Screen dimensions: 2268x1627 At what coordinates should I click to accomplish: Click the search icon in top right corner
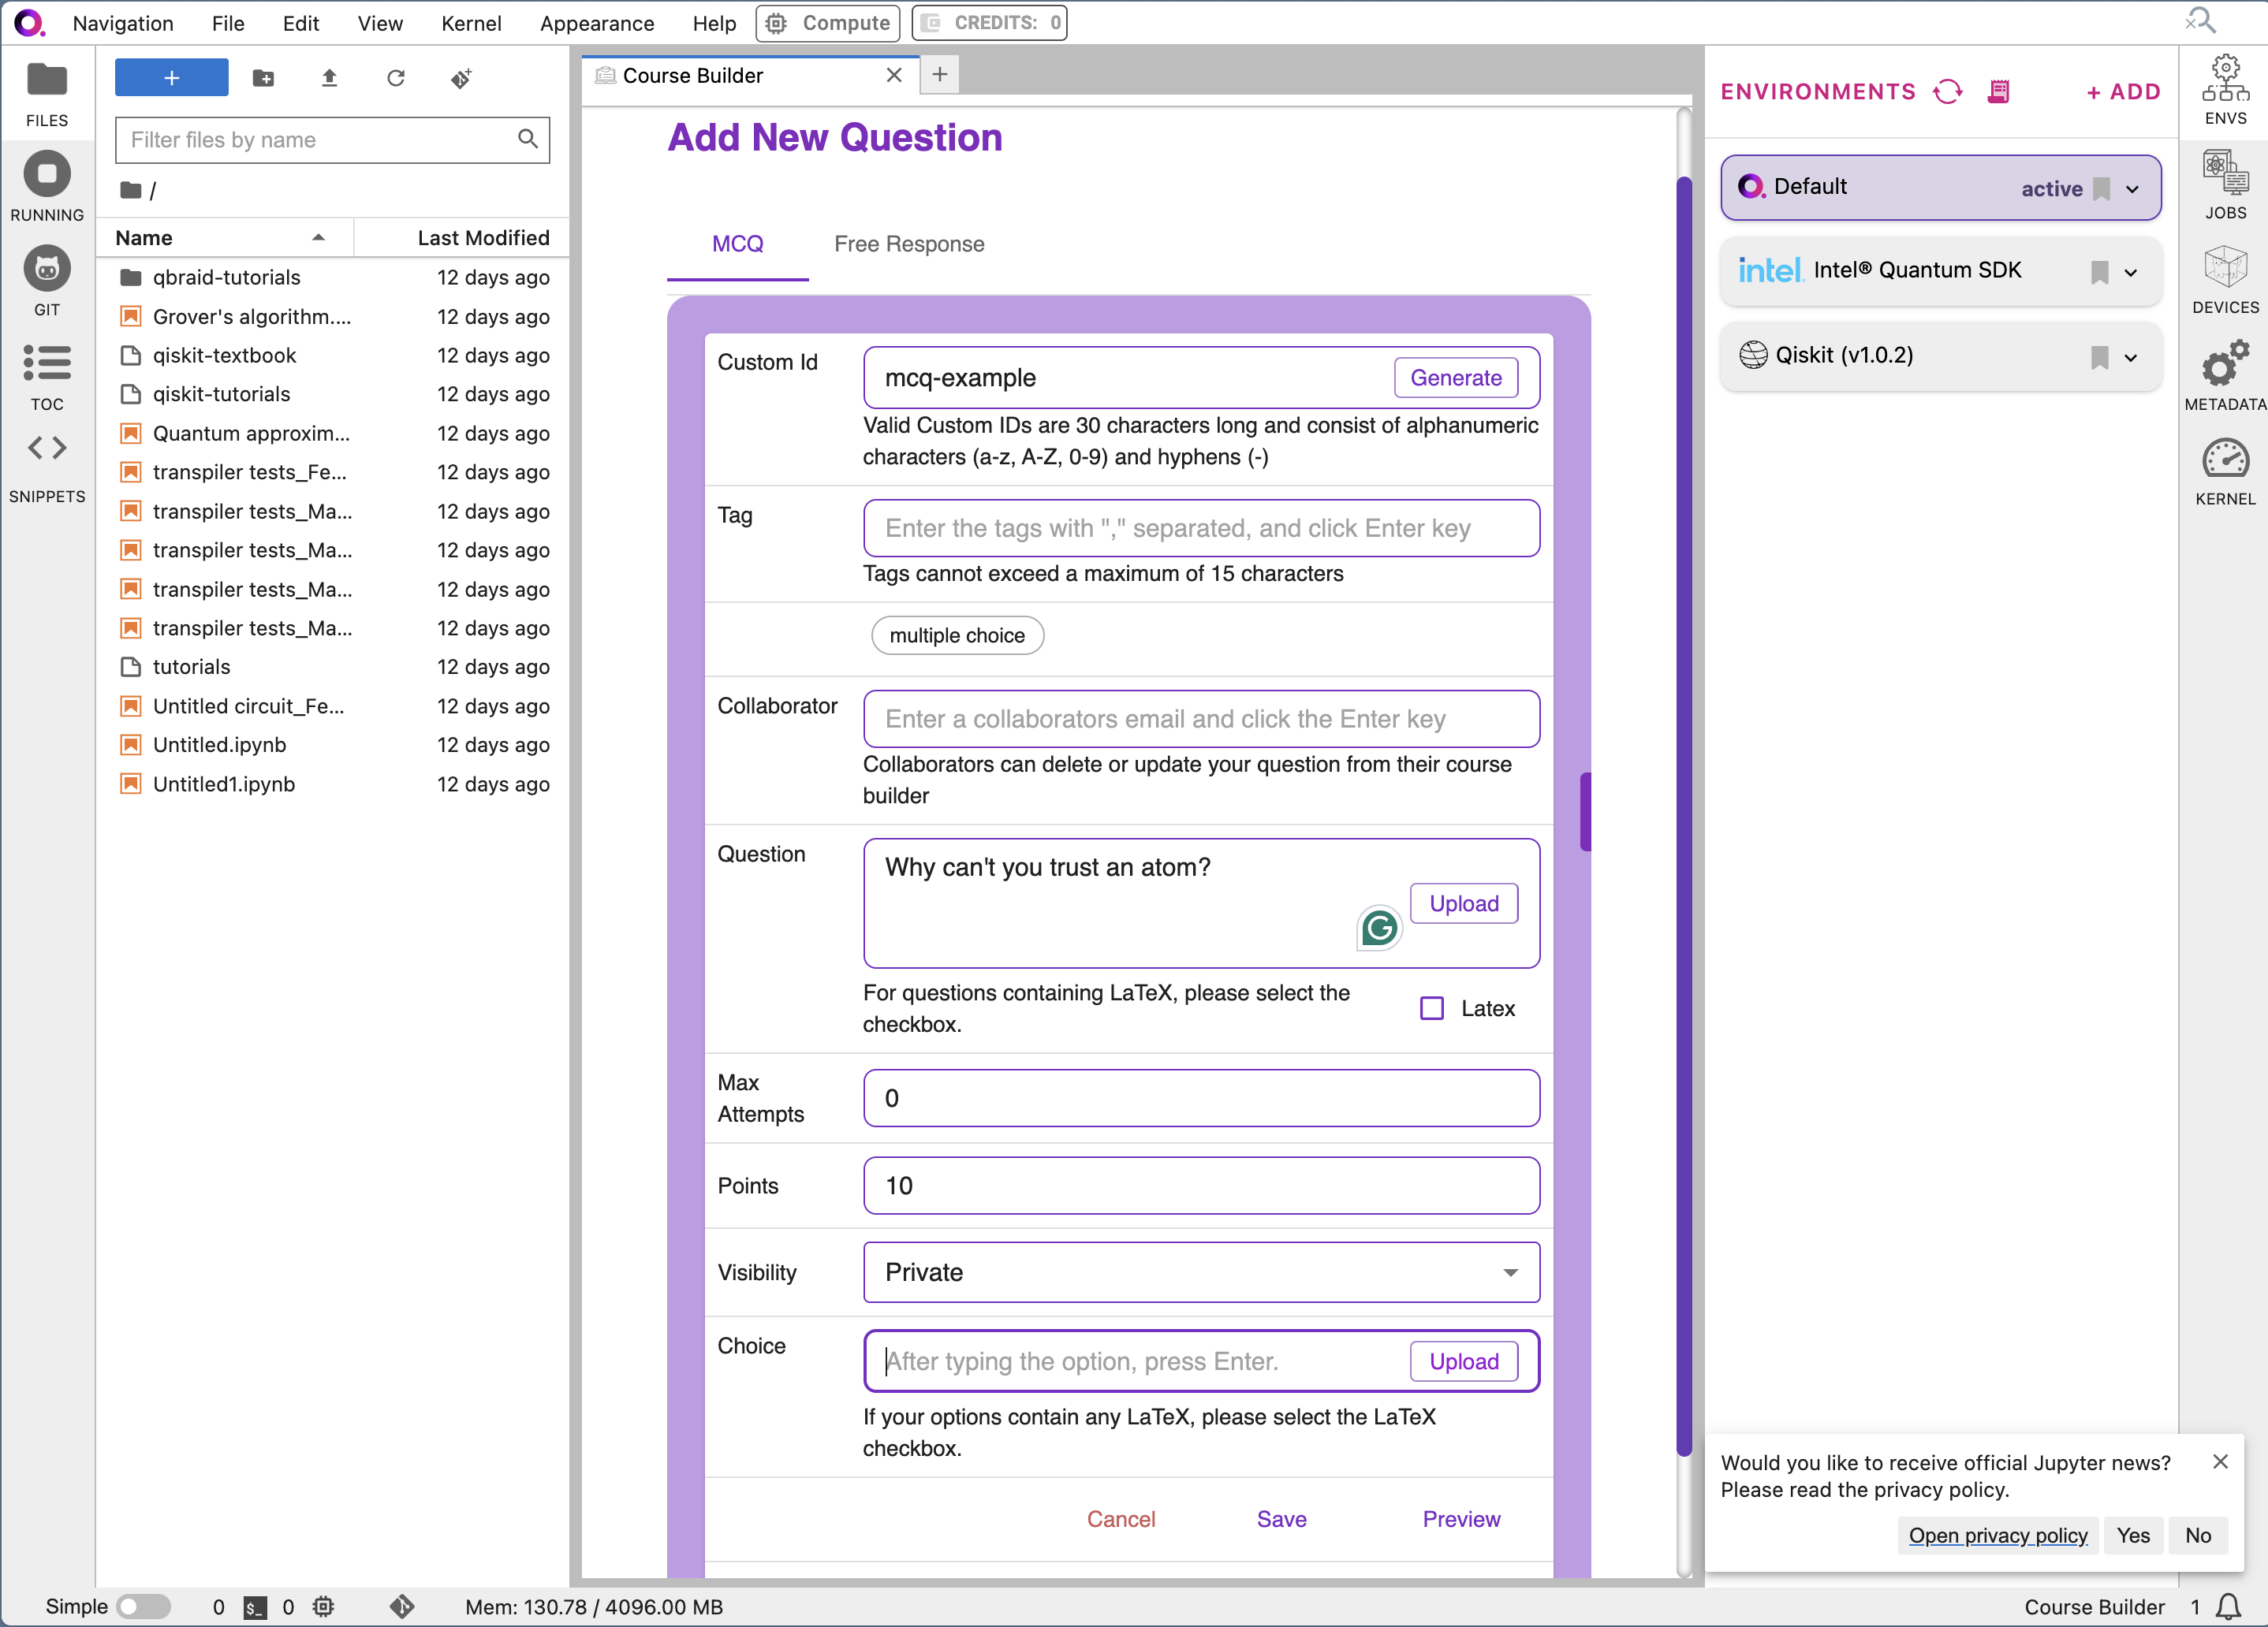[x=2200, y=21]
